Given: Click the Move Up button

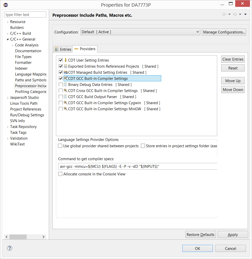Looking at the screenshot, I should pos(233,81).
